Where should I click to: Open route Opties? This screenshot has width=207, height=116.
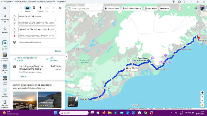coord(58,51)
